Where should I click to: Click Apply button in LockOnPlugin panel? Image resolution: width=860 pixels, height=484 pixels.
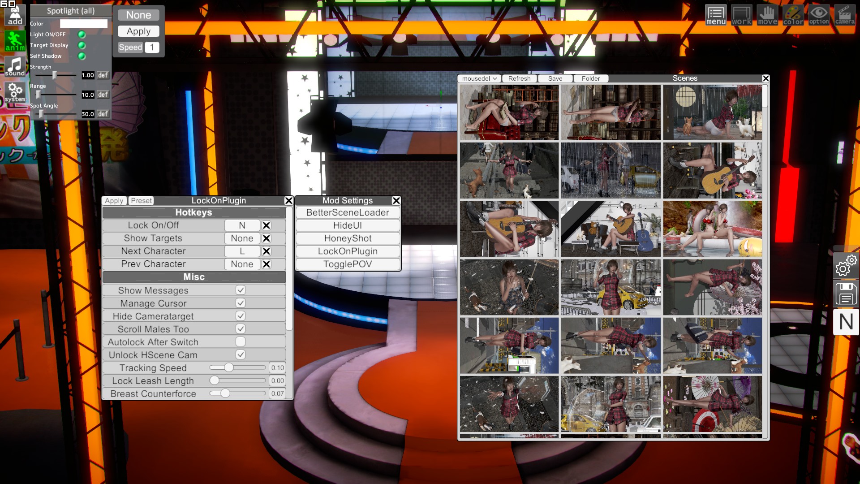(x=114, y=200)
